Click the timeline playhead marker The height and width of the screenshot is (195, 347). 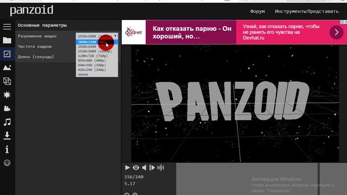319,179
